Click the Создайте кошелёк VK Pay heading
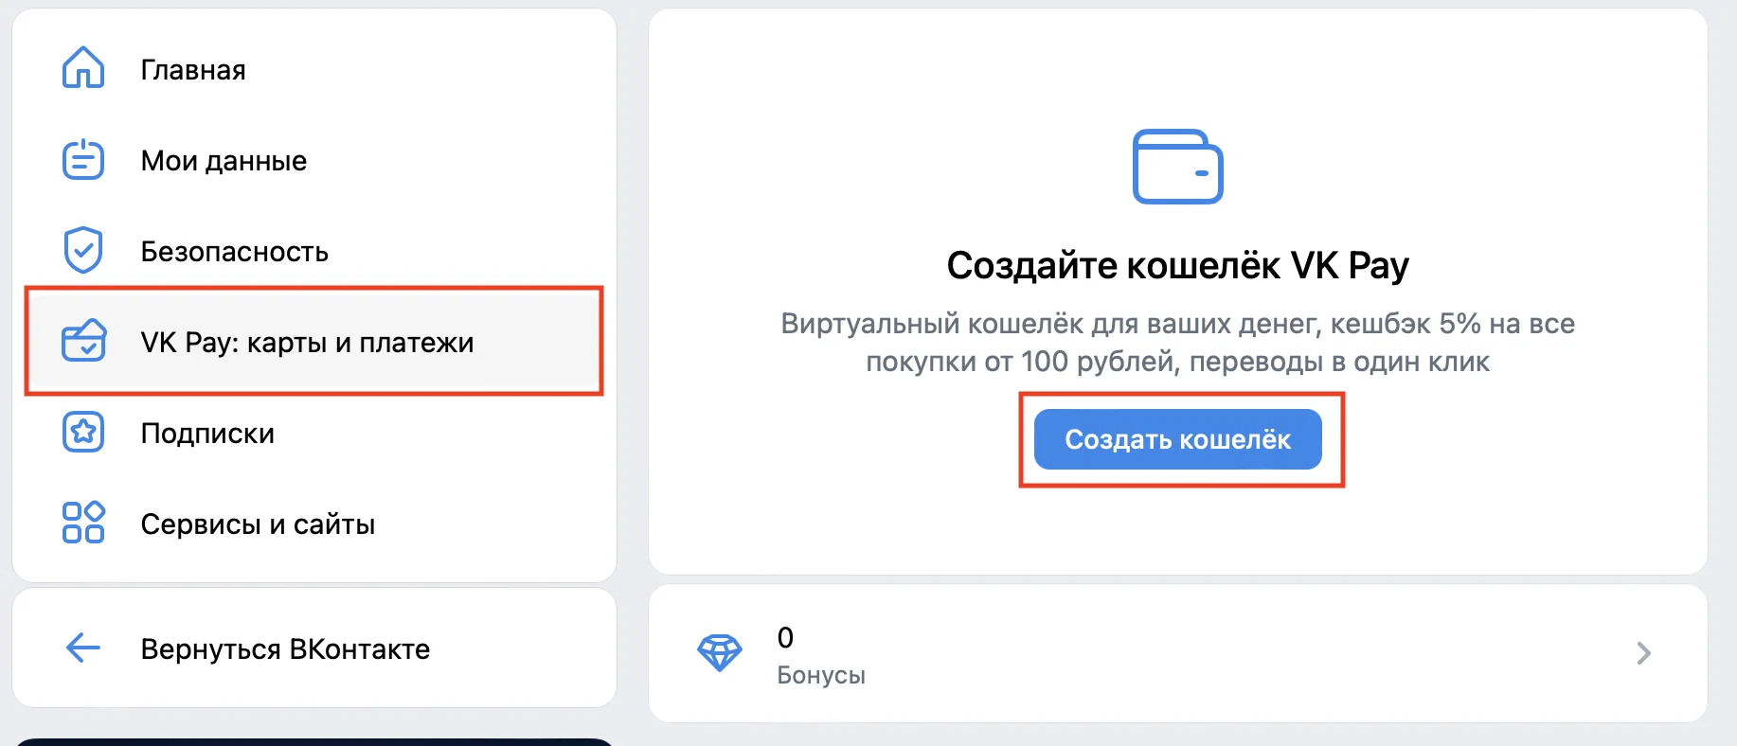This screenshot has height=746, width=1737. [x=1177, y=266]
